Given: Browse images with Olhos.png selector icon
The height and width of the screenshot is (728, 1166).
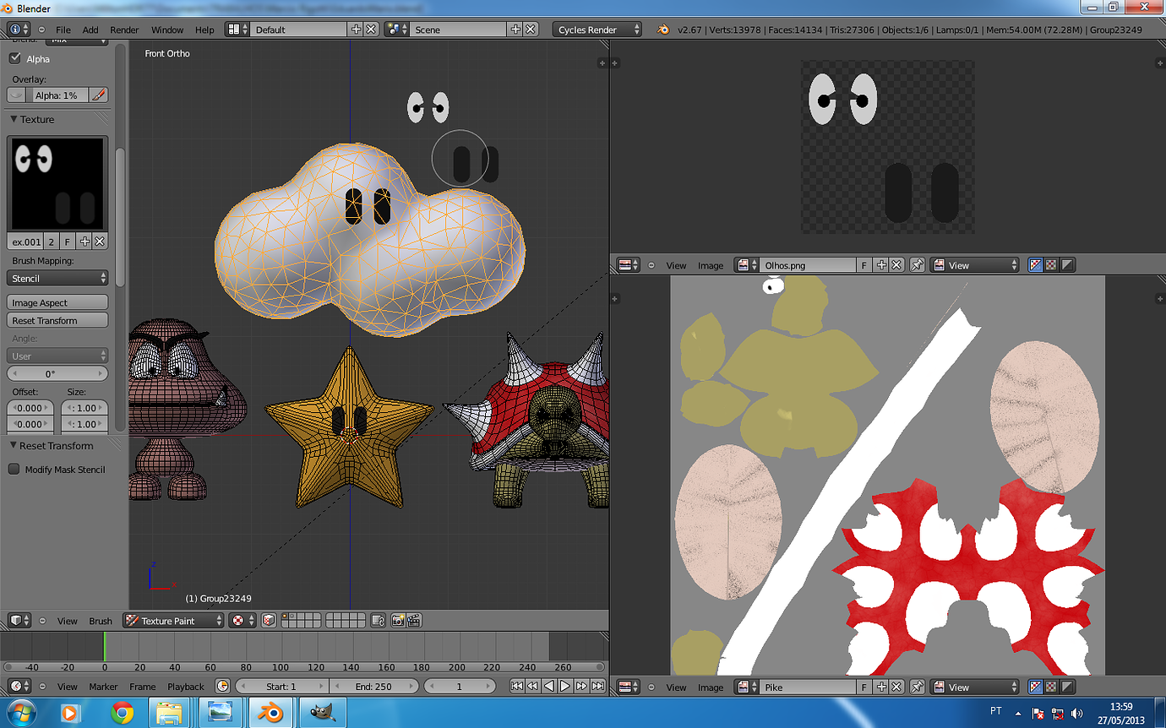Looking at the screenshot, I should [747, 265].
